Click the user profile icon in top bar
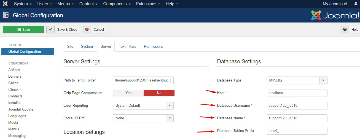Screen dimensions: 360x138 tap(356, 4)
